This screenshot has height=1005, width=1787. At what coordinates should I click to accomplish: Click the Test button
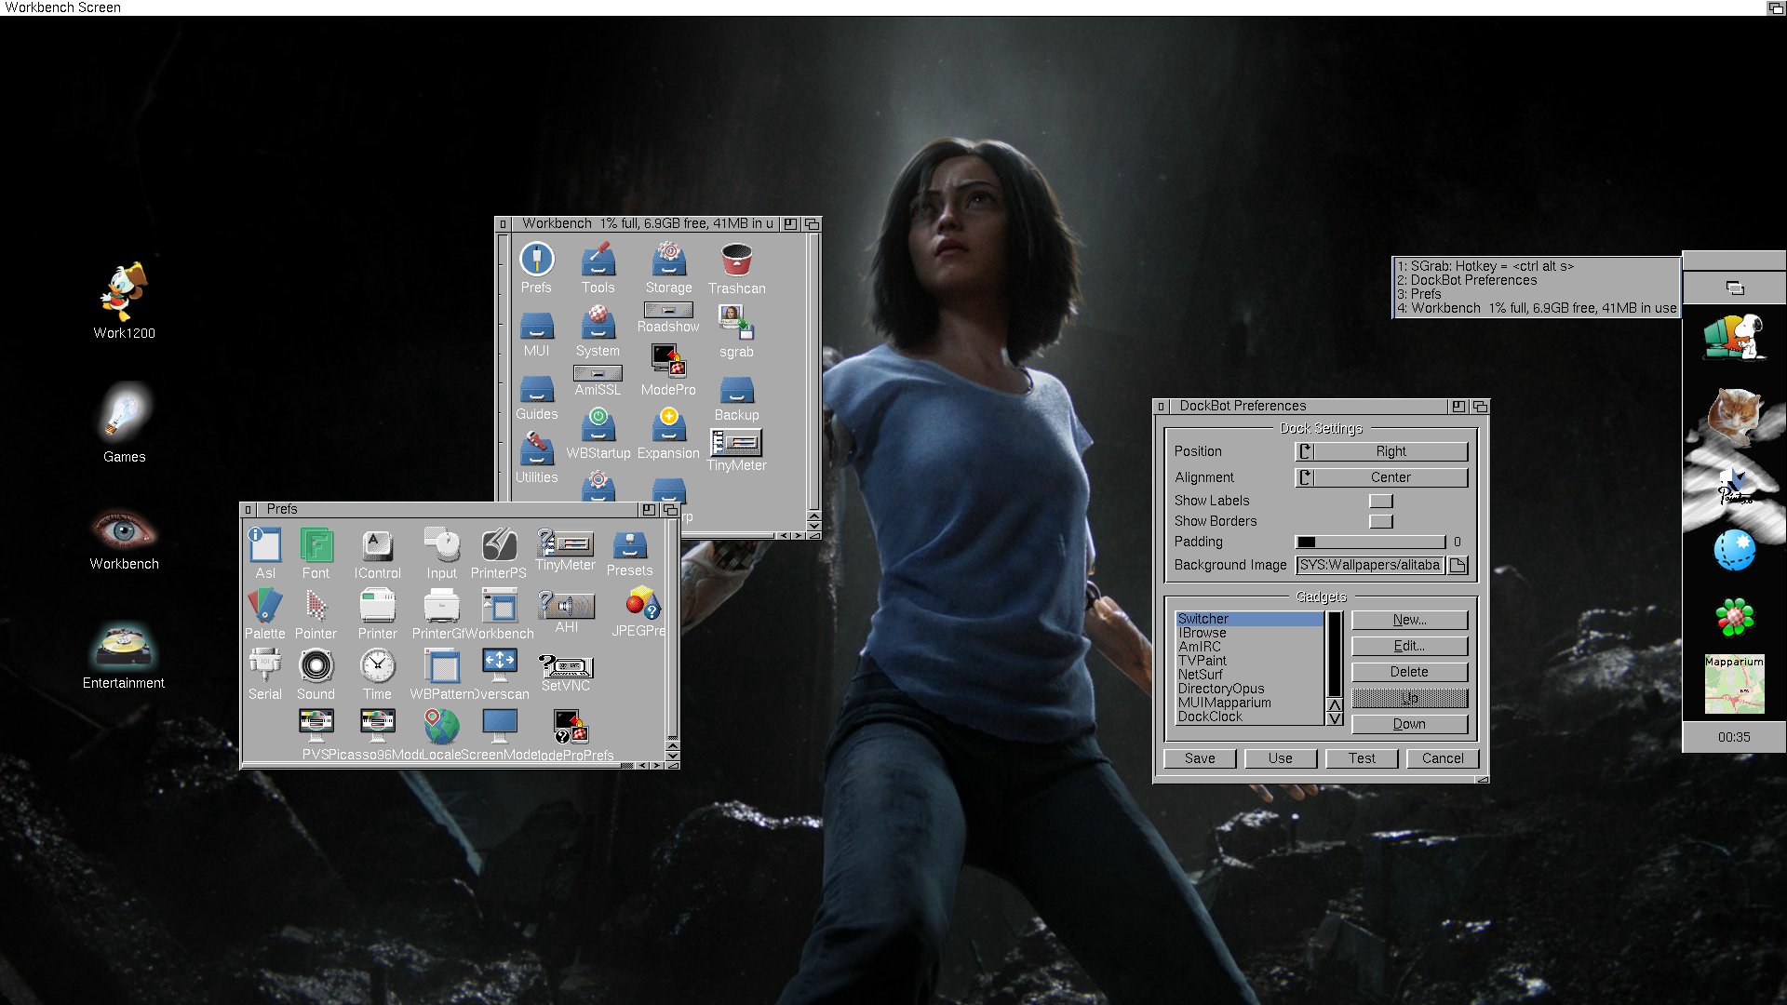1363,758
